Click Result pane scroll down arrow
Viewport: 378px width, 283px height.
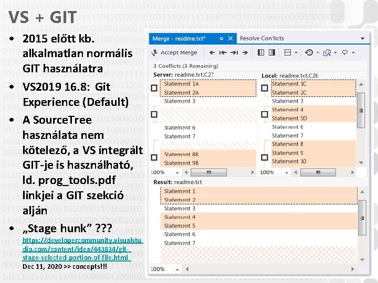pos(362,260)
